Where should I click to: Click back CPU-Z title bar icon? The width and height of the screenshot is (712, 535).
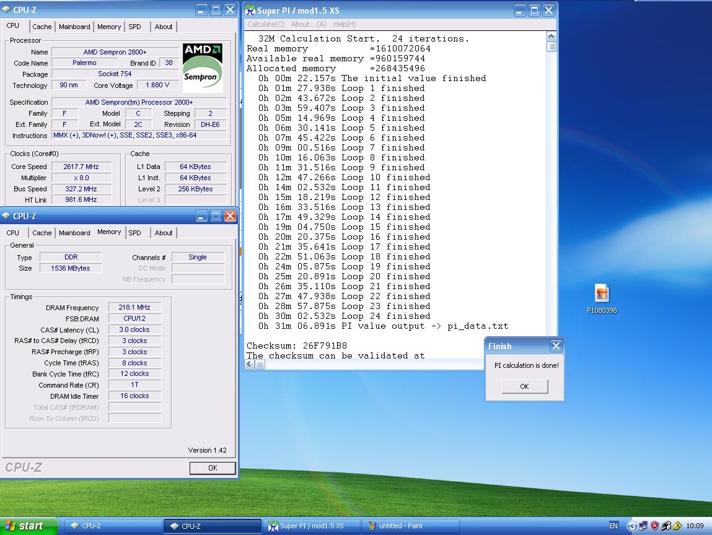coord(7,9)
